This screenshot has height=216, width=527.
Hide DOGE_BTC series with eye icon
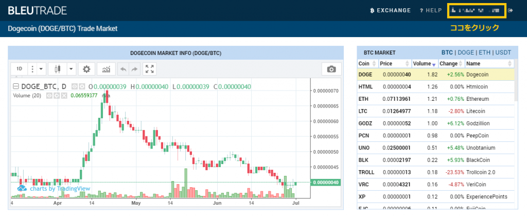[75, 87]
